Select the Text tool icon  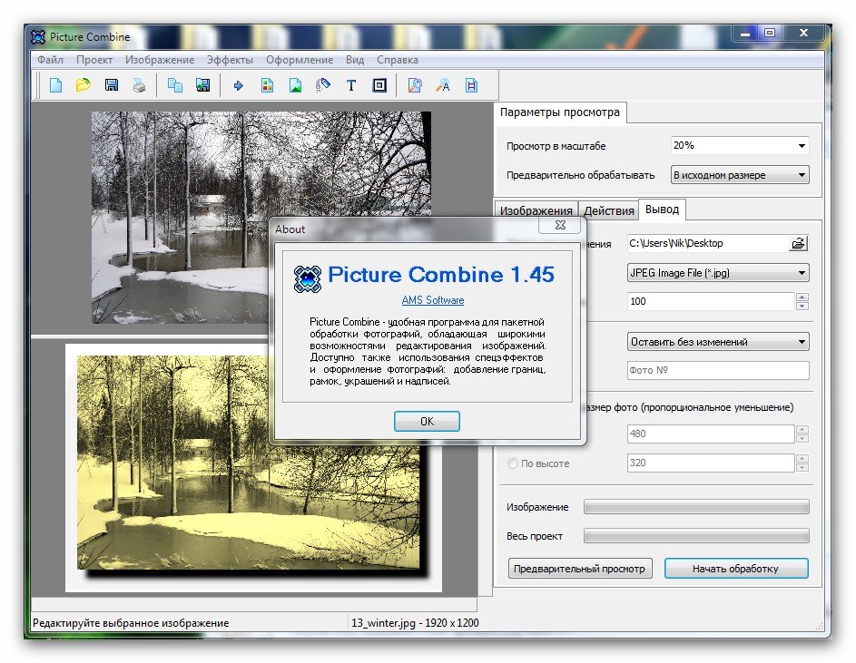click(x=351, y=86)
